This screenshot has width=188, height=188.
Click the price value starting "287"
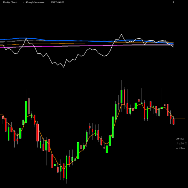click(x=180, y=139)
